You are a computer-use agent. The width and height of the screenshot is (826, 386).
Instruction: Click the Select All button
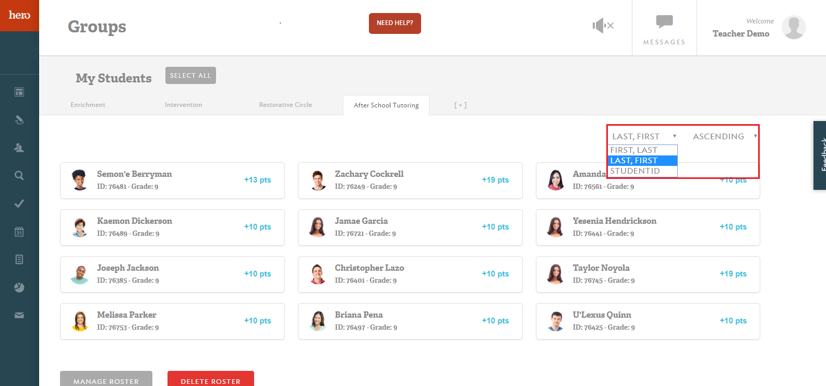click(x=190, y=75)
